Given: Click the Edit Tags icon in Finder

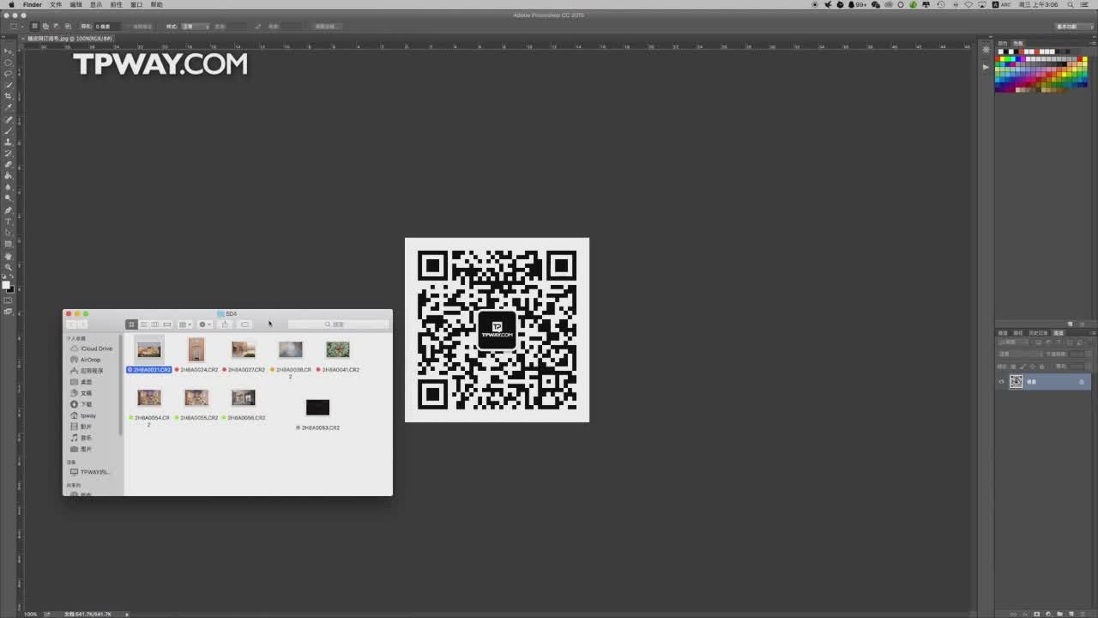Looking at the screenshot, I should click(244, 324).
